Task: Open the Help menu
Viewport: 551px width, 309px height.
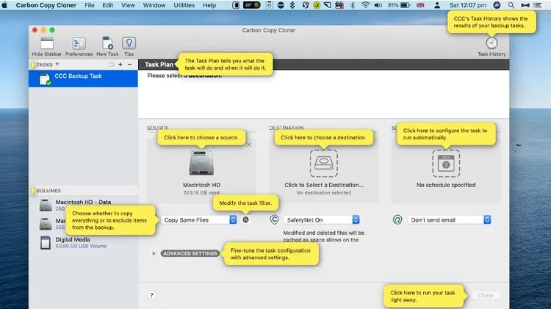Action: coord(209,5)
